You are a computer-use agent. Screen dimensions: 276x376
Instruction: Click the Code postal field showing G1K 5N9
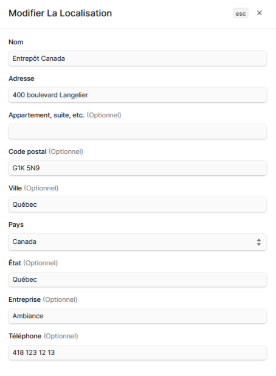pos(137,168)
